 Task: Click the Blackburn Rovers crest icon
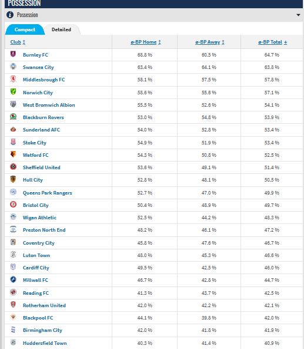(x=13, y=116)
